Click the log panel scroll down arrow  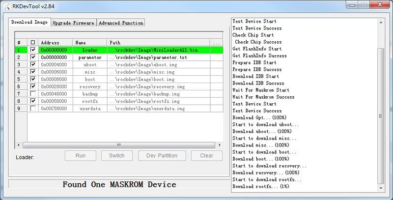tap(381, 188)
